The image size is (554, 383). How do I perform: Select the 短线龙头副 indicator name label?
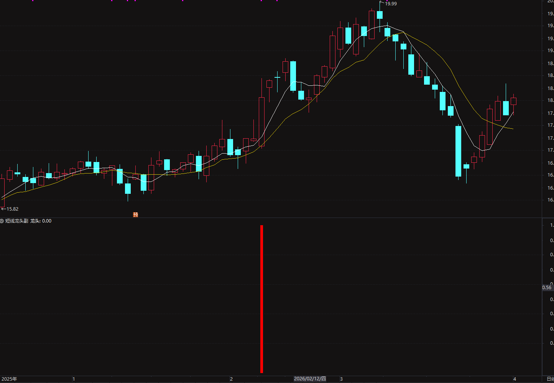point(16,221)
